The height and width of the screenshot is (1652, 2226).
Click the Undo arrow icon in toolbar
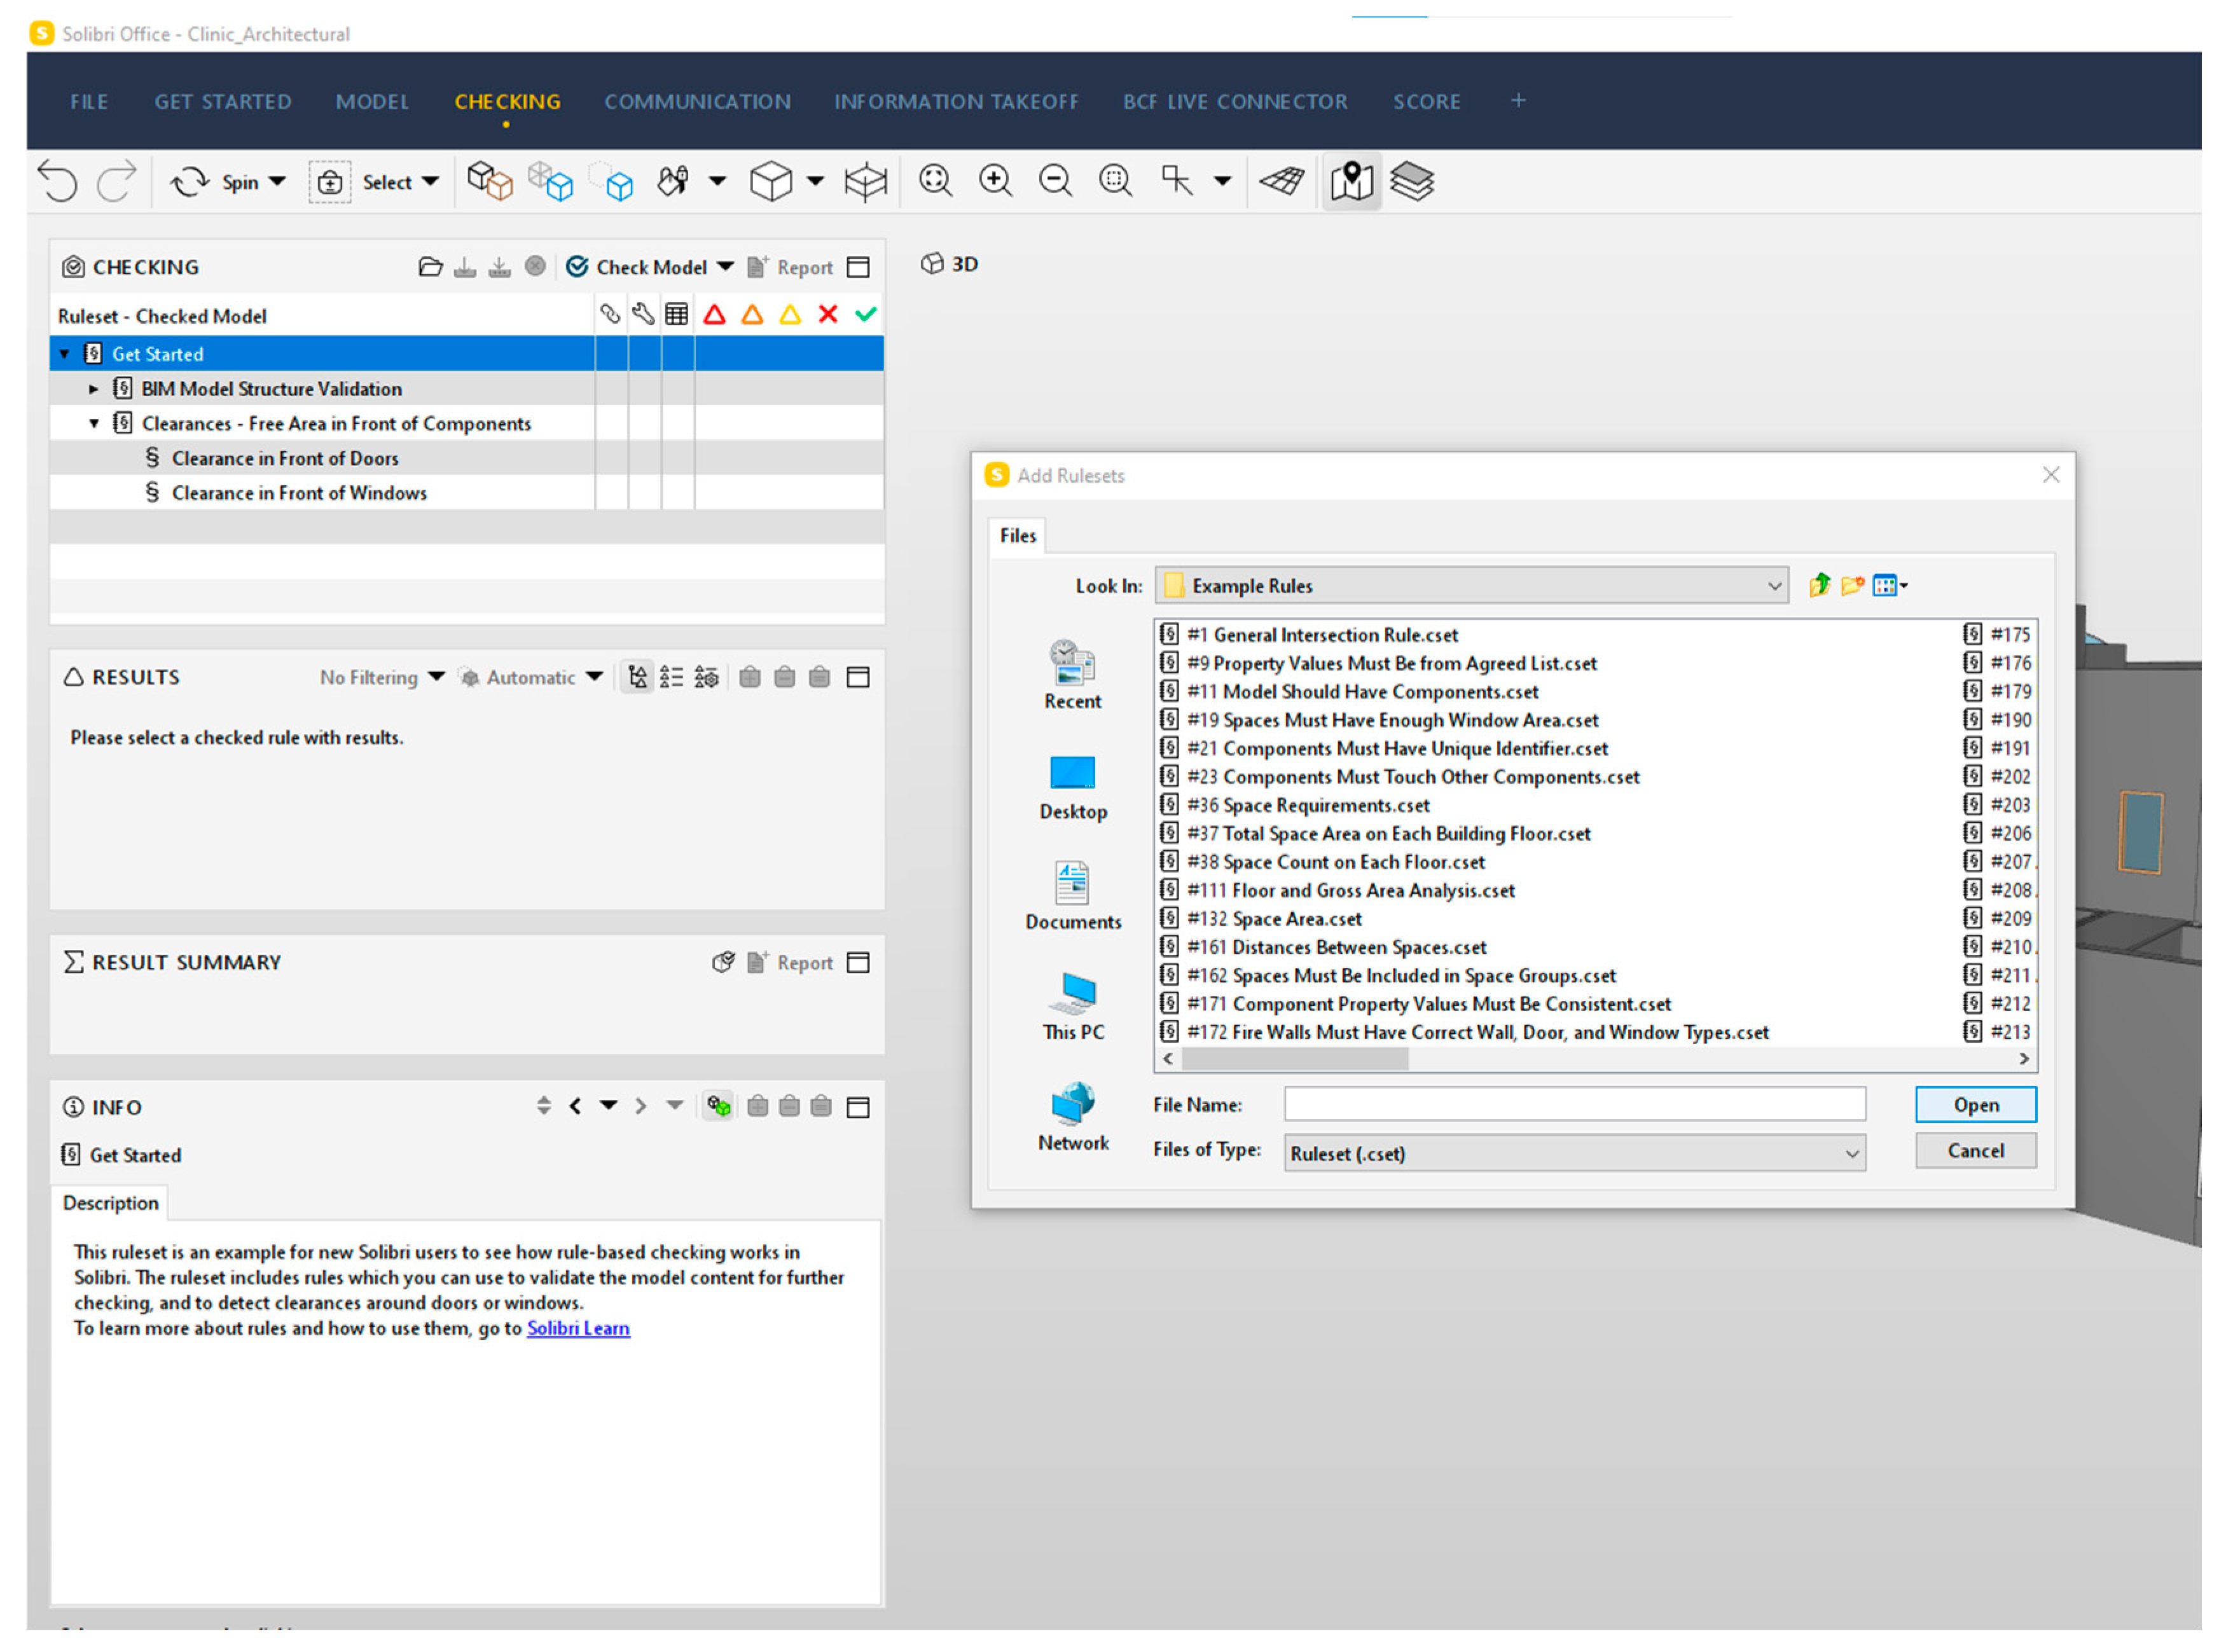57,181
